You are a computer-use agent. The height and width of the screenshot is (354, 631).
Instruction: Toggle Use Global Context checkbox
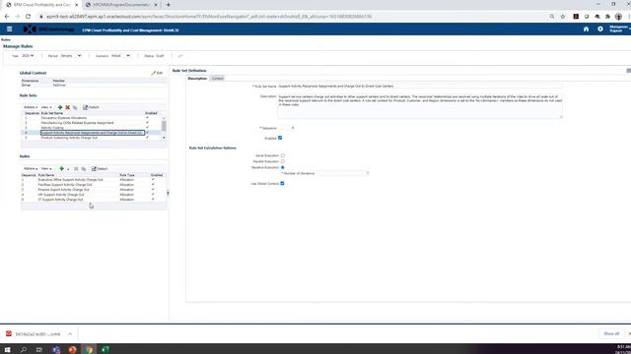(x=282, y=184)
